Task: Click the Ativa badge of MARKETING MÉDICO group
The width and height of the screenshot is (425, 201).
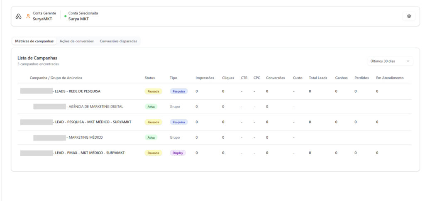Action: pos(151,137)
